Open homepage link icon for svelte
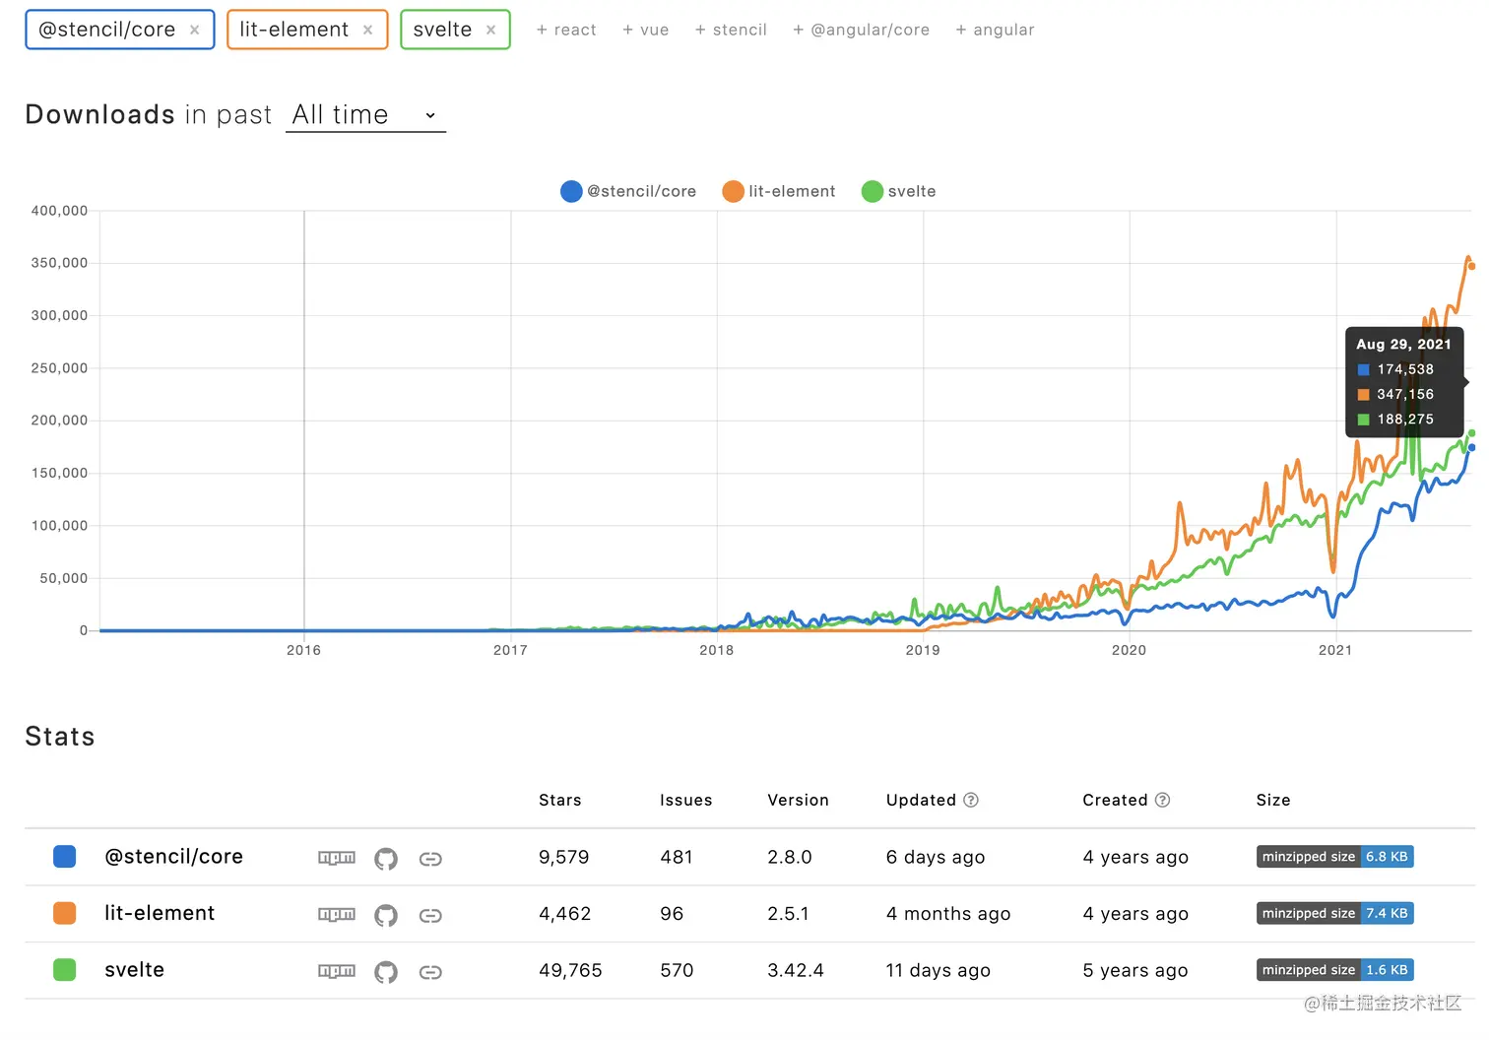Viewport: 1489px width, 1040px height. coord(430,972)
